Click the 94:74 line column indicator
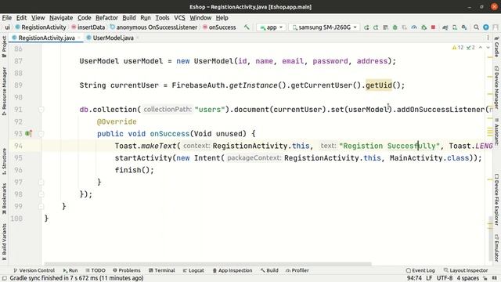The width and height of the screenshot is (501, 282). click(414, 278)
